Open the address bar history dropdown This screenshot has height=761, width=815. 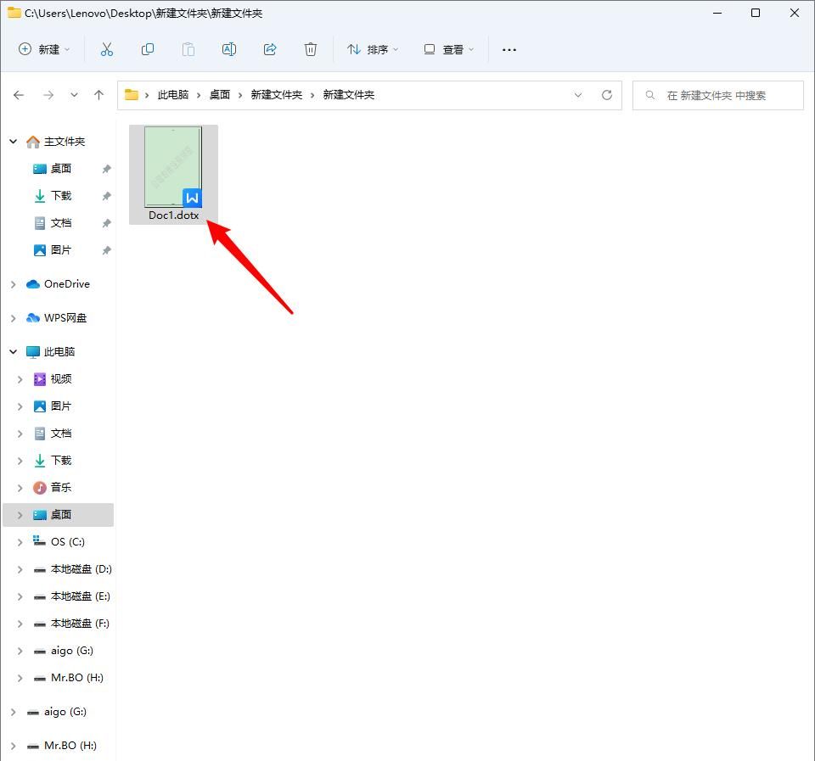[578, 95]
